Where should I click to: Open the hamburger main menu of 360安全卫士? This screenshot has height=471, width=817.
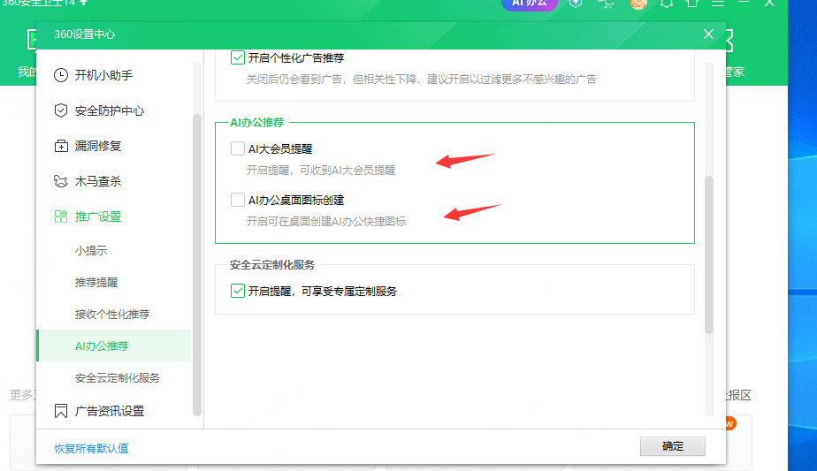click(718, 4)
